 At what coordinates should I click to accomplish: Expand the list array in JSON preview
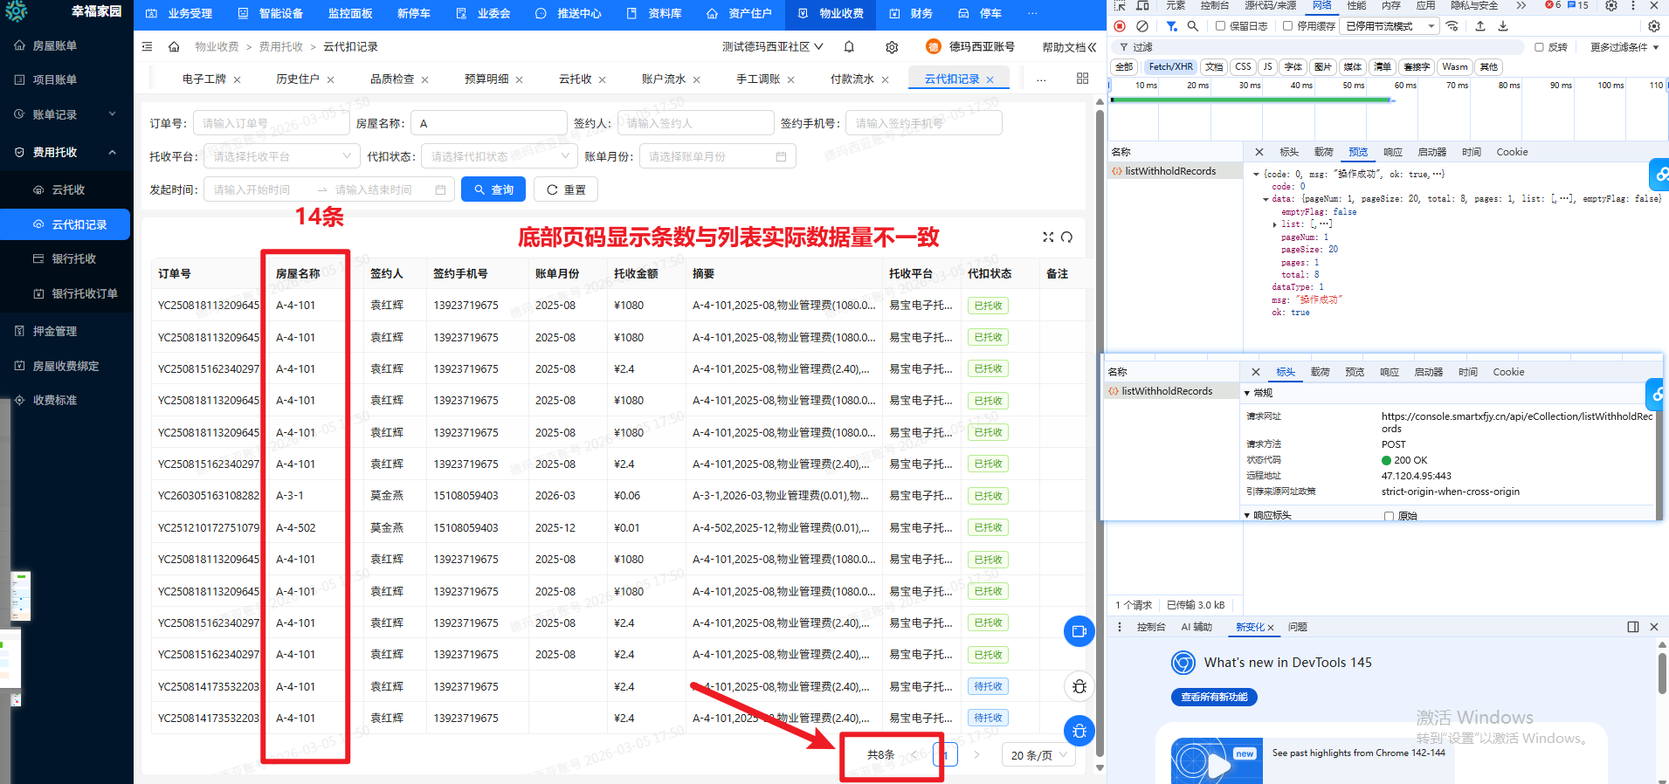click(1275, 224)
